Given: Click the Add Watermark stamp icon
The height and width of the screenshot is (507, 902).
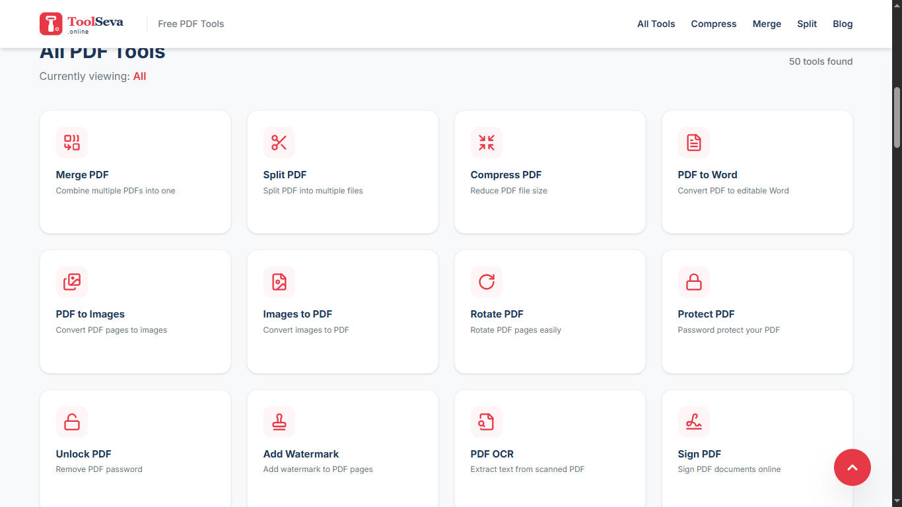Looking at the screenshot, I should (279, 422).
